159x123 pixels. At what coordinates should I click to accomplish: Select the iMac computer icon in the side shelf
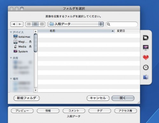click(146, 48)
